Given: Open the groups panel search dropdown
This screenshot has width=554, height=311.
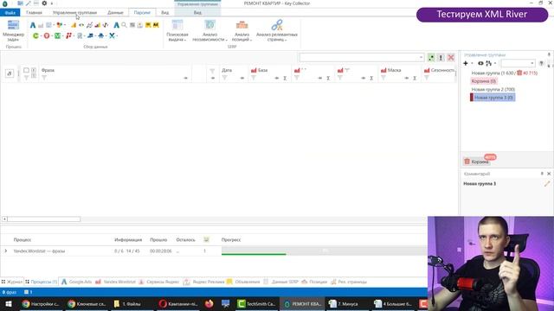Looking at the screenshot, I should tap(532, 63).
